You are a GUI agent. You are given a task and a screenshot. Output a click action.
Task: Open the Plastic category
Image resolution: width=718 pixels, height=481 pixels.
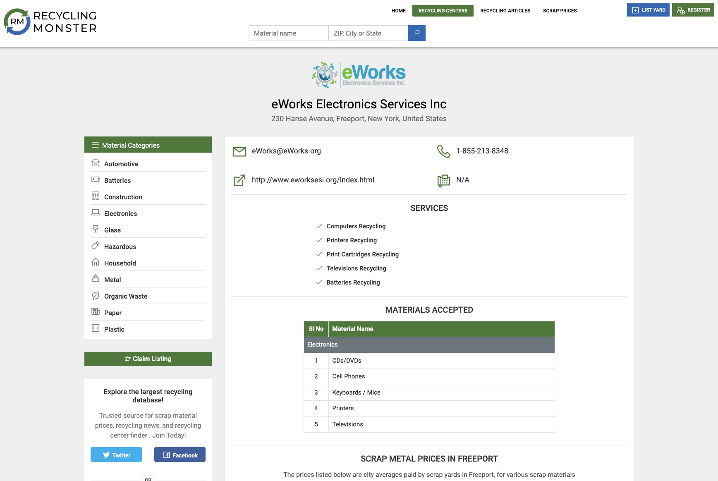pyautogui.click(x=114, y=329)
